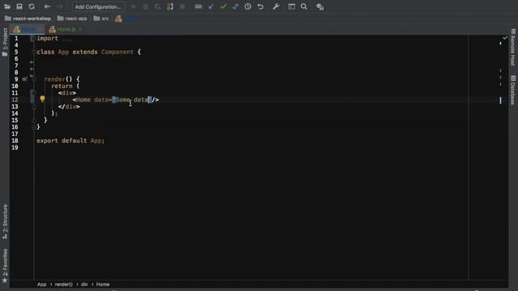Collapse the class App fold marker
The height and width of the screenshot is (291, 518).
pyautogui.click(x=34, y=52)
